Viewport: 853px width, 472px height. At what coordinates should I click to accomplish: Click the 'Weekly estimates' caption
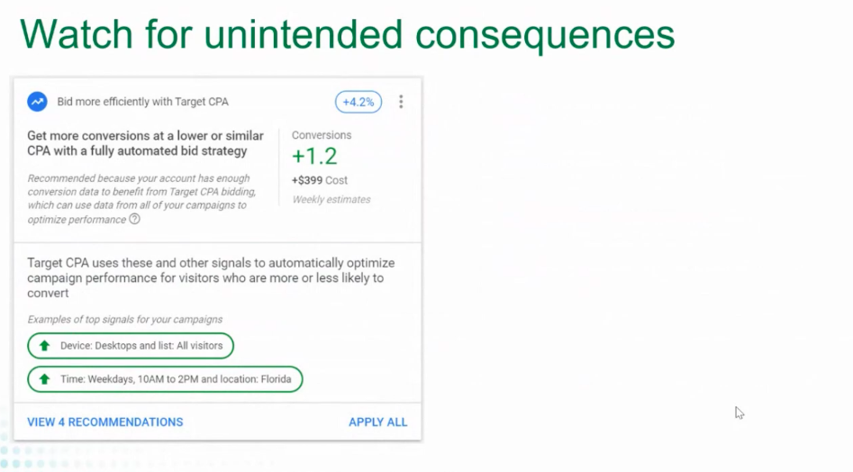[x=331, y=199]
